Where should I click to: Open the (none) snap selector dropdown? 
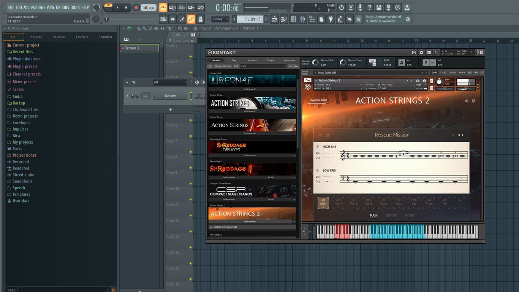(220, 19)
